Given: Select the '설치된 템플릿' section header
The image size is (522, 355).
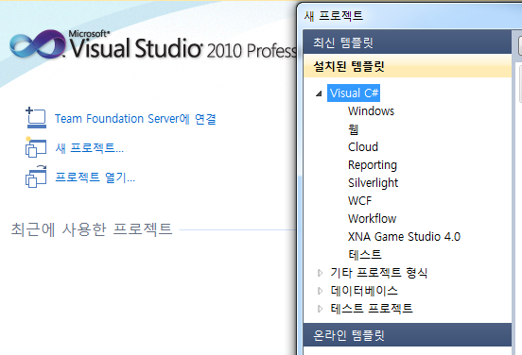Looking at the screenshot, I should pyautogui.click(x=408, y=66).
